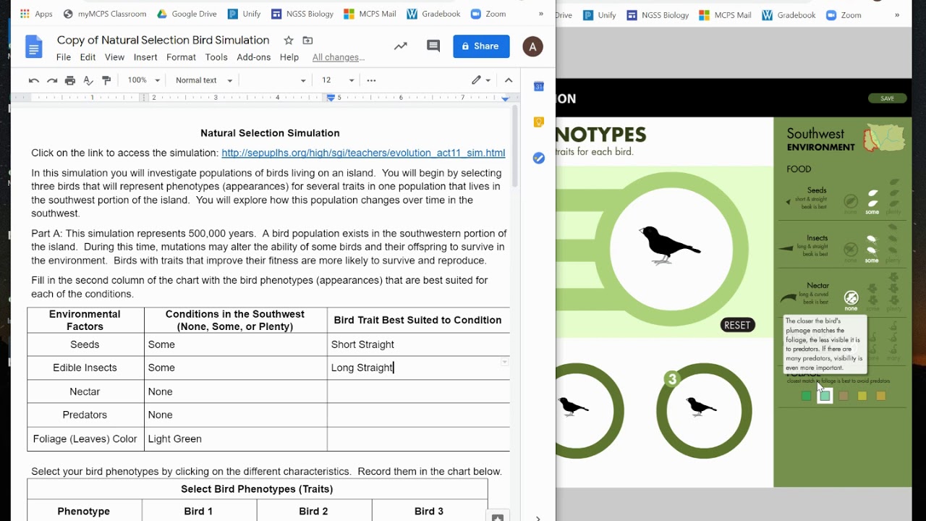Click the Undo arrow in Docs toolbar
The width and height of the screenshot is (926, 521).
click(33, 80)
